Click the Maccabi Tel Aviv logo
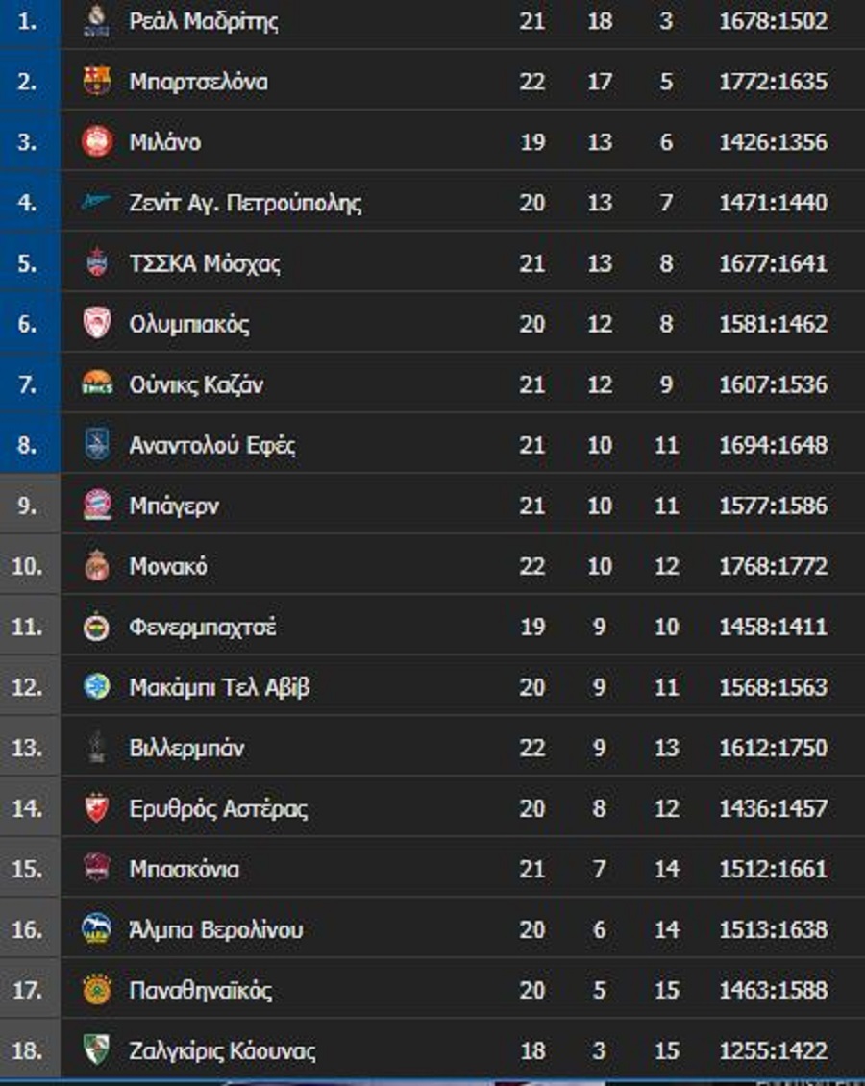 pyautogui.click(x=96, y=687)
